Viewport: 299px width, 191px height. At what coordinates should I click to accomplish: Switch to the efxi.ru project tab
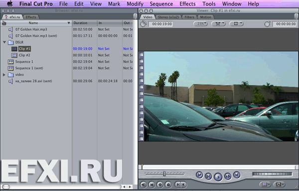click(12, 17)
